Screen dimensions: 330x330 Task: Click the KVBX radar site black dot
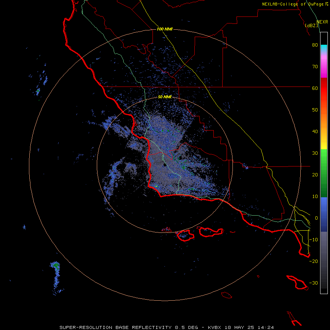click(165, 165)
